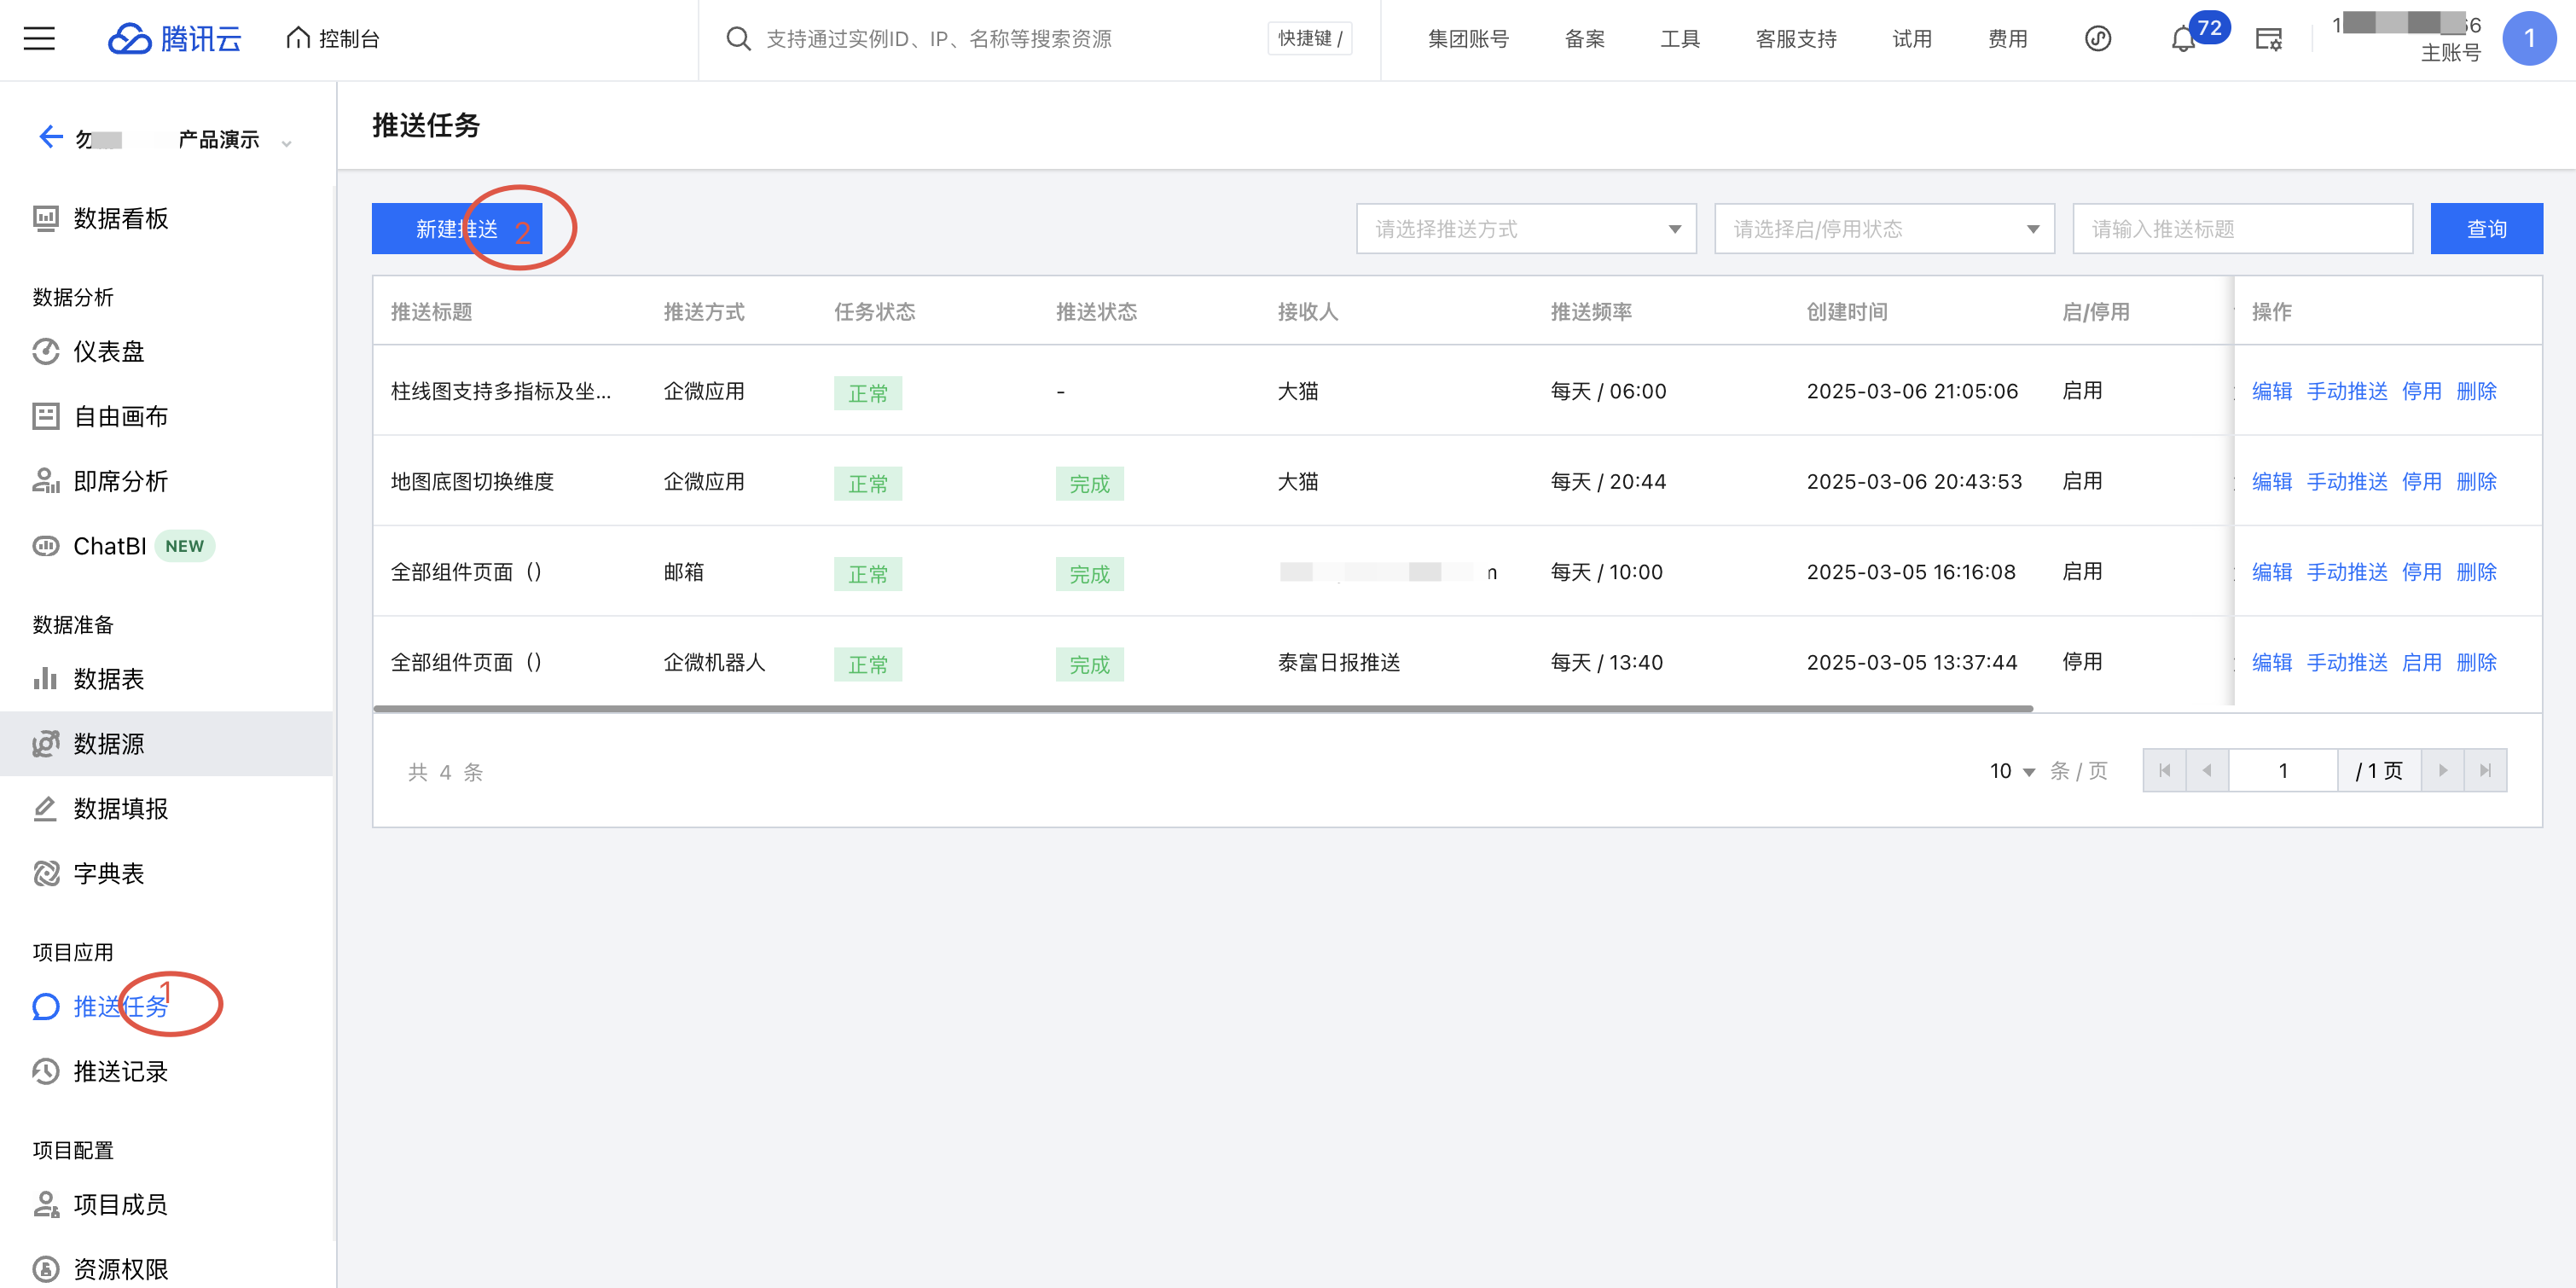Viewport: 2576px width, 1288px height.
Task: Select 数据源 in the sidebar
Action: (108, 743)
